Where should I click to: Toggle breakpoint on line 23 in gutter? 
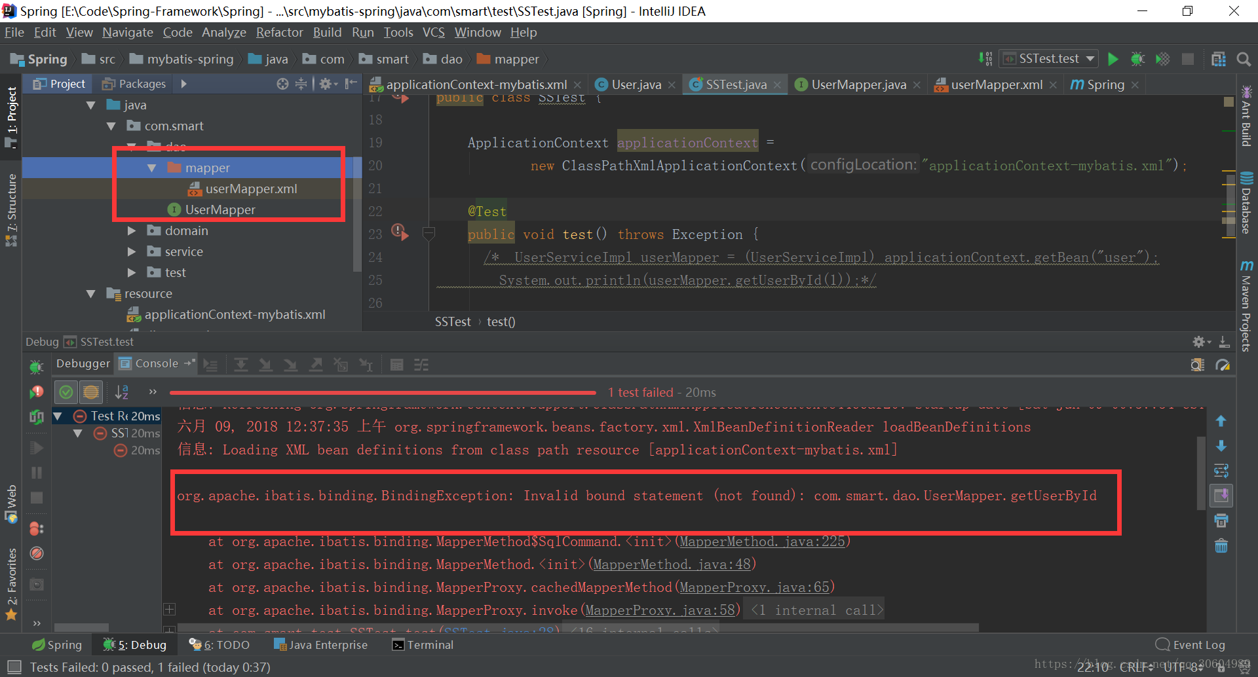click(x=399, y=231)
